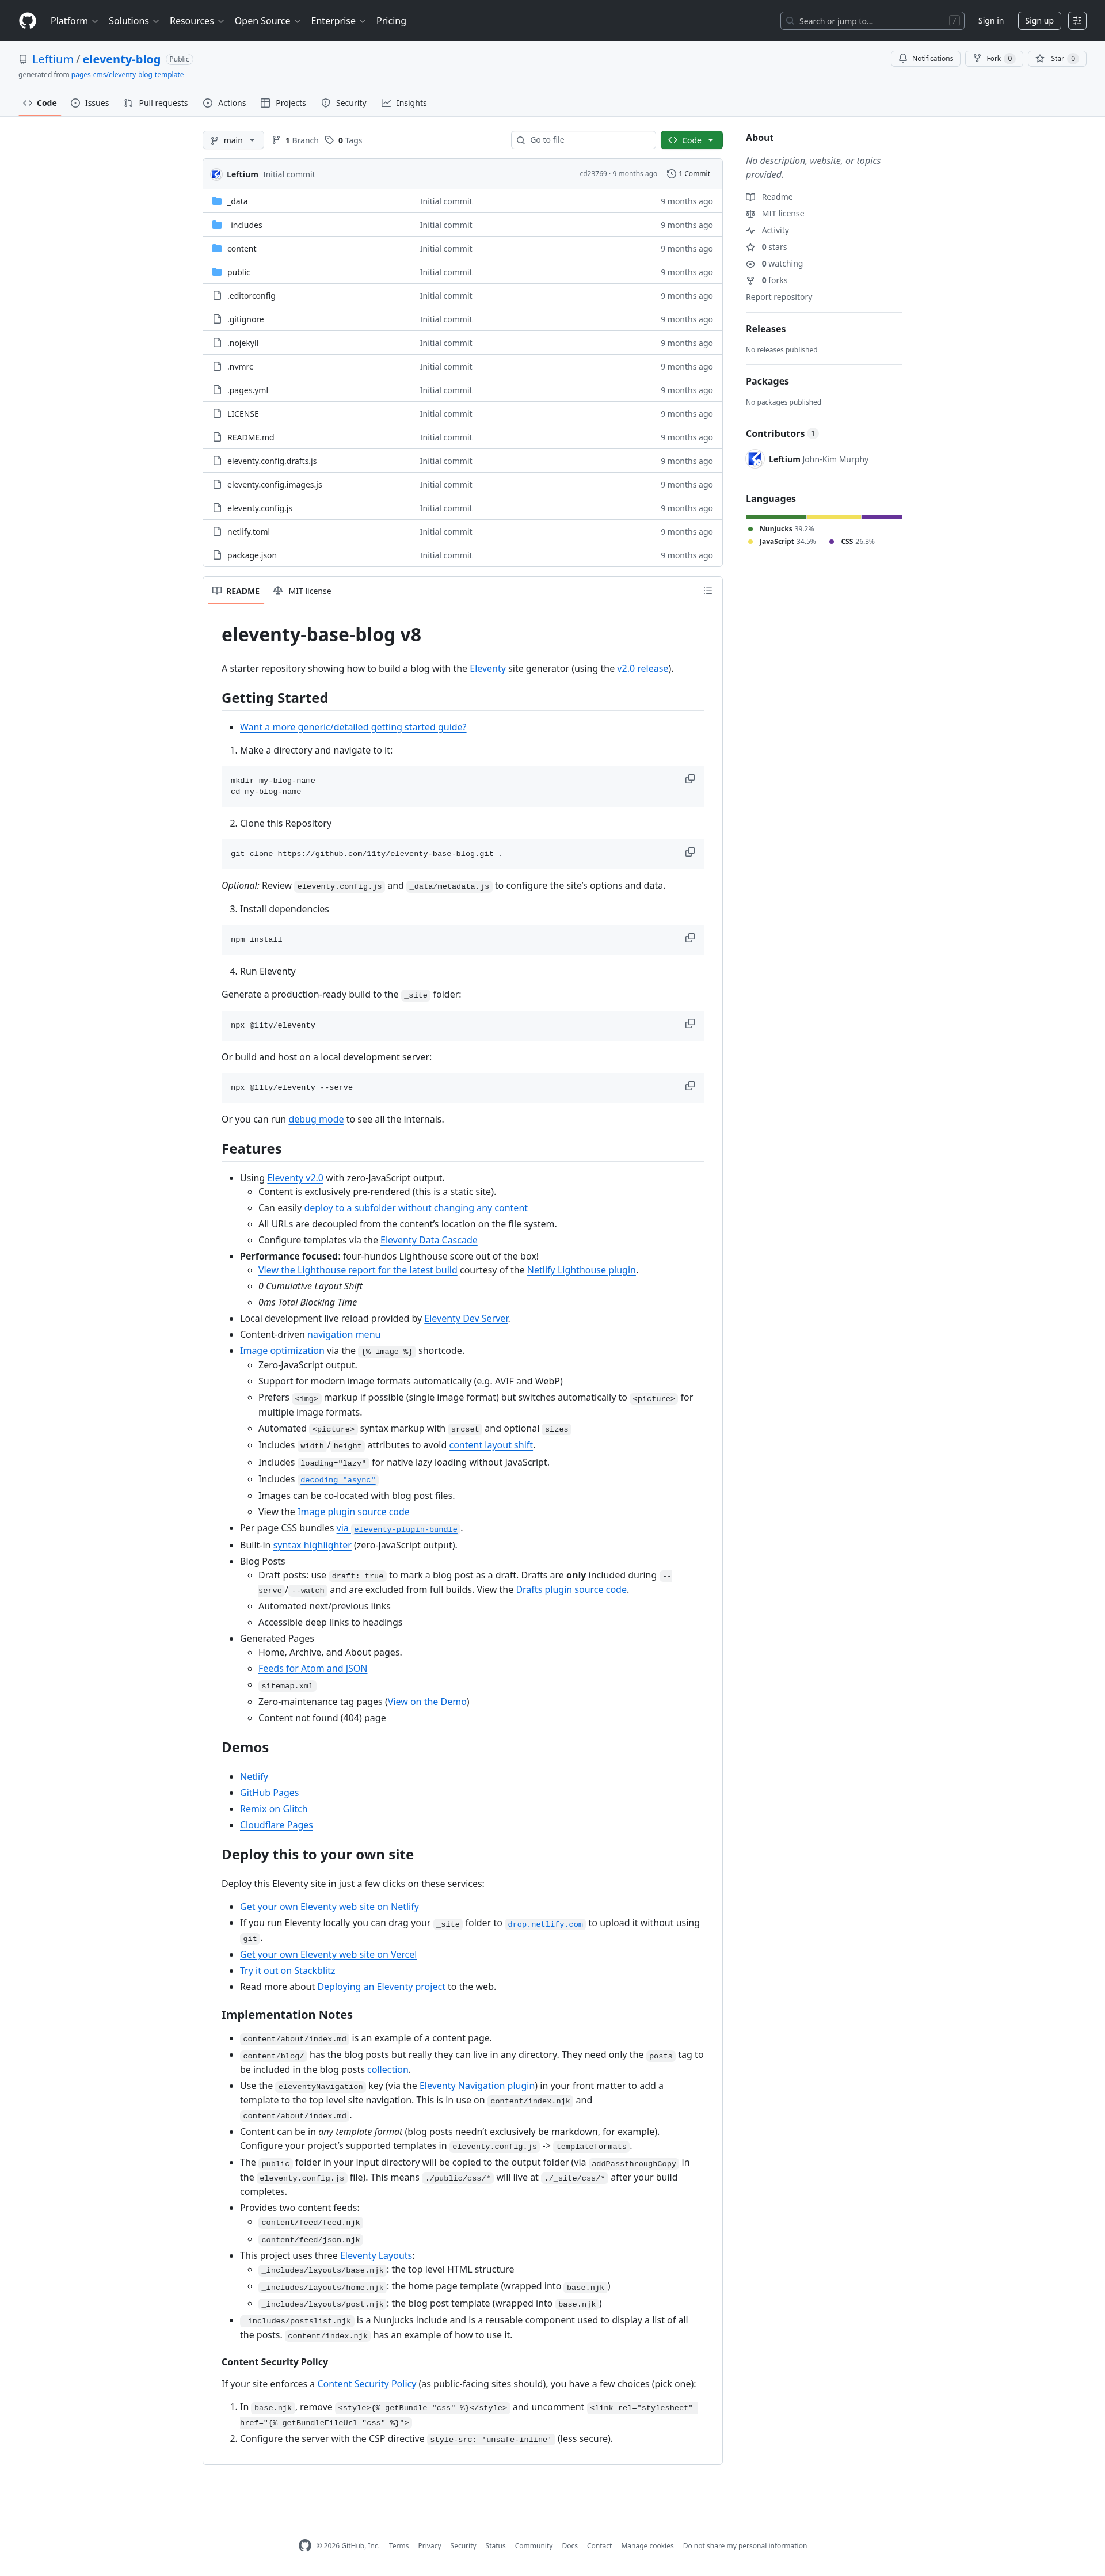Expand the main branch dropdown

click(x=233, y=140)
